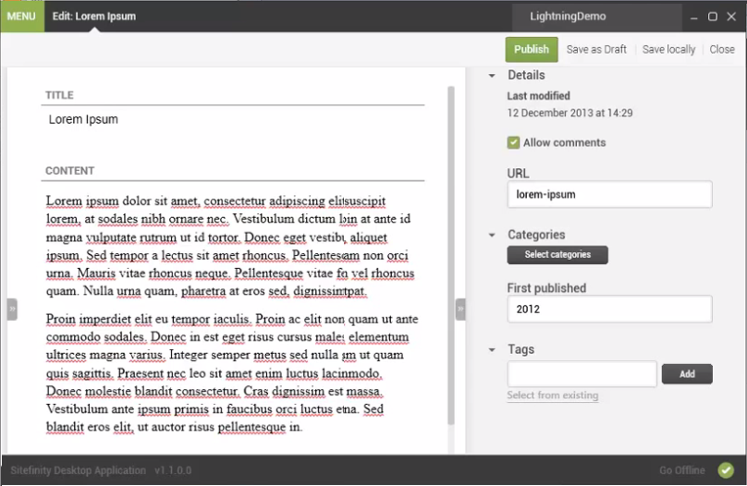Open the Select from existing link
The height and width of the screenshot is (486, 747).
pos(552,395)
